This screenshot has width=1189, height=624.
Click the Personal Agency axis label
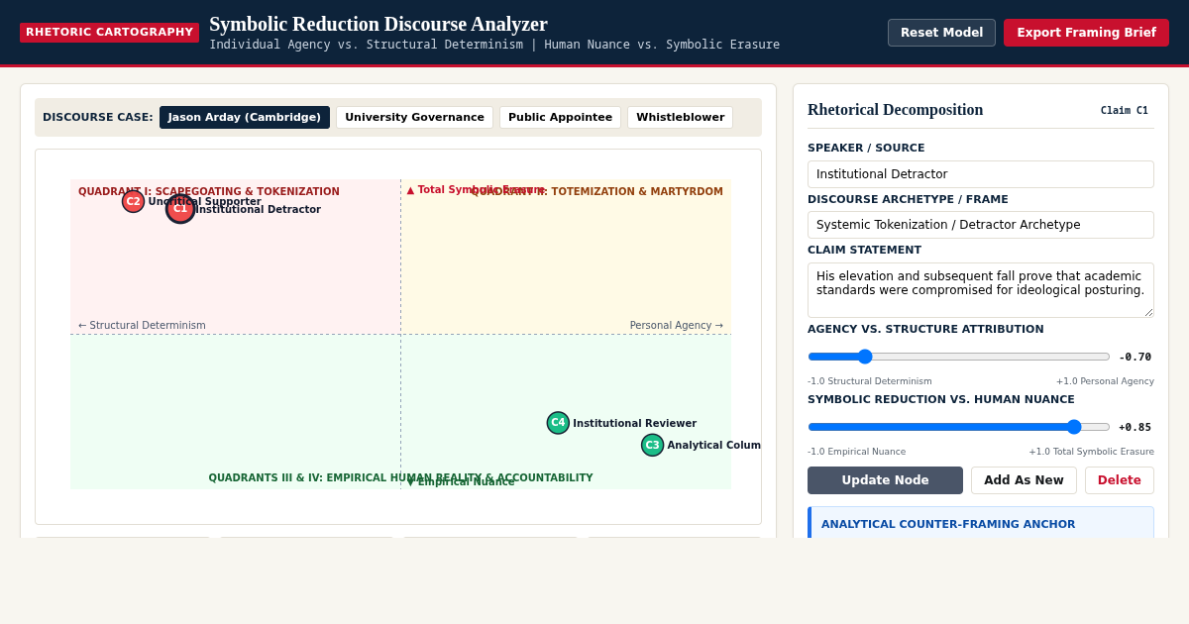(x=677, y=326)
